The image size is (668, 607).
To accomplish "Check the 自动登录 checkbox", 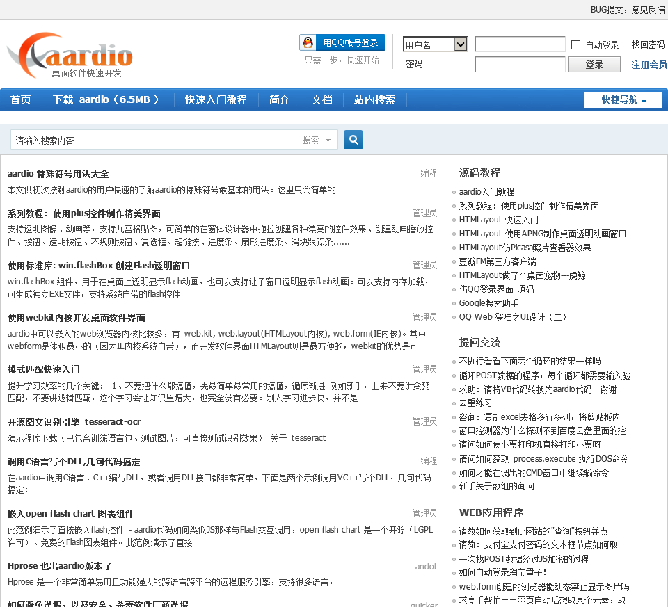I will 575,44.
